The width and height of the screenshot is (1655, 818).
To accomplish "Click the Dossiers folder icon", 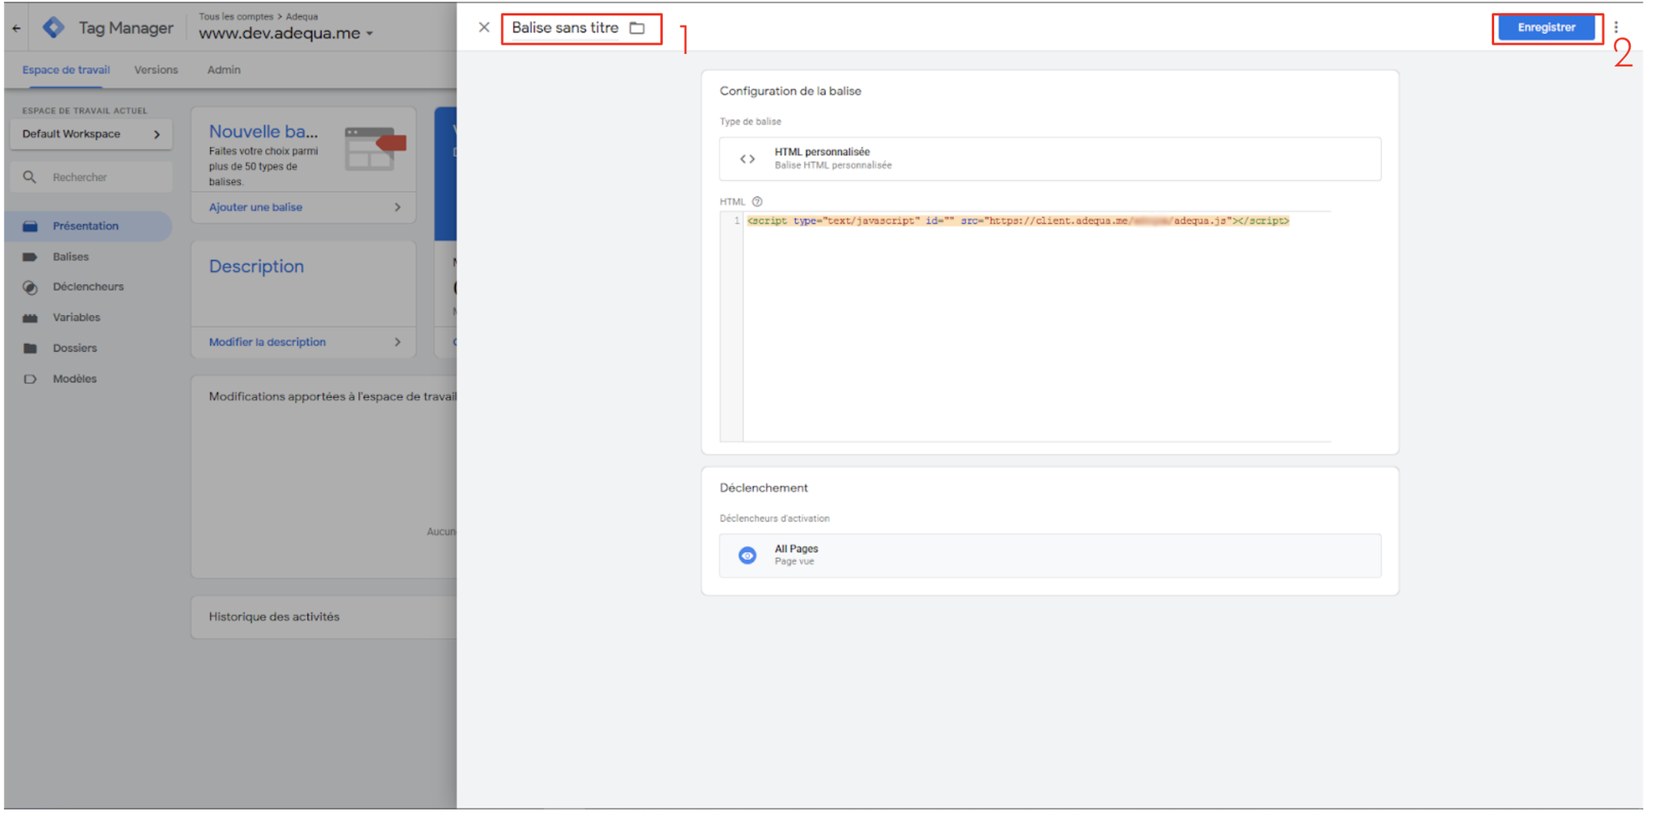I will click(30, 348).
